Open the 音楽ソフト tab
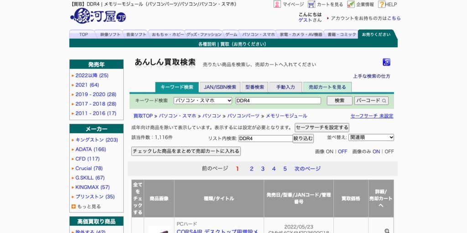The image size is (467, 233). click(x=136, y=35)
